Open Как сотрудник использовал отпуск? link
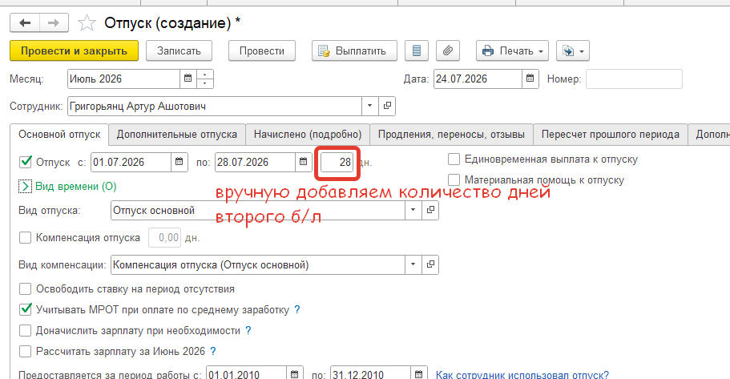Screen dimensions: 730x379 point(522,375)
